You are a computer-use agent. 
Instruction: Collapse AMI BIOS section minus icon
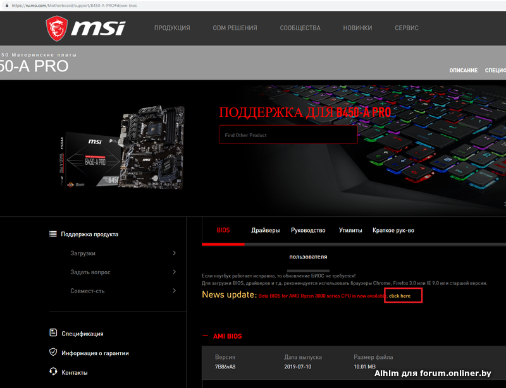coord(205,336)
